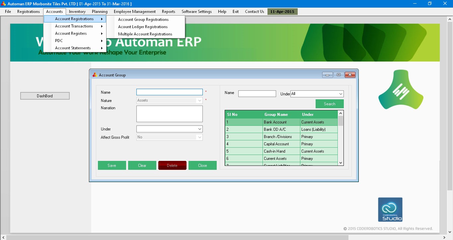Close the Account Group dialog with X
This screenshot has width=453, height=240.
point(350,75)
